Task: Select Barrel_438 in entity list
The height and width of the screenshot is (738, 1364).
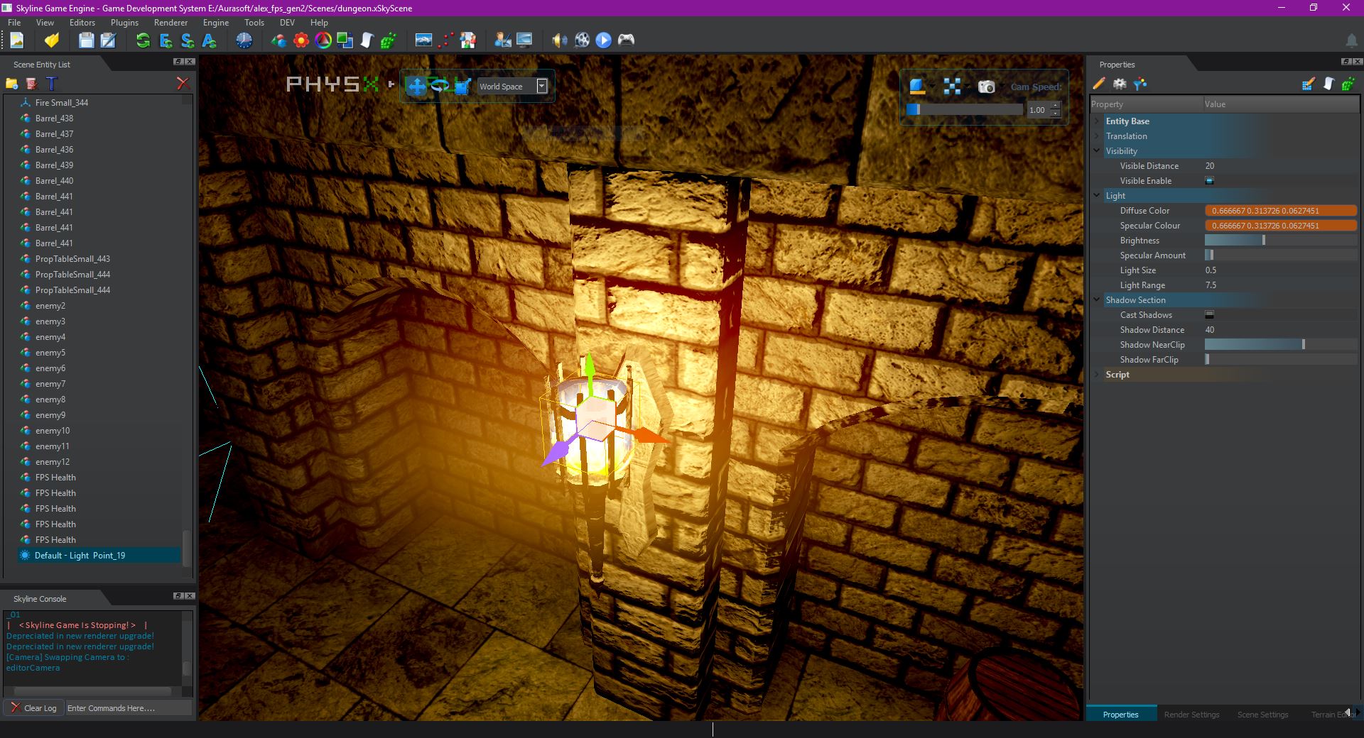Action: point(54,119)
